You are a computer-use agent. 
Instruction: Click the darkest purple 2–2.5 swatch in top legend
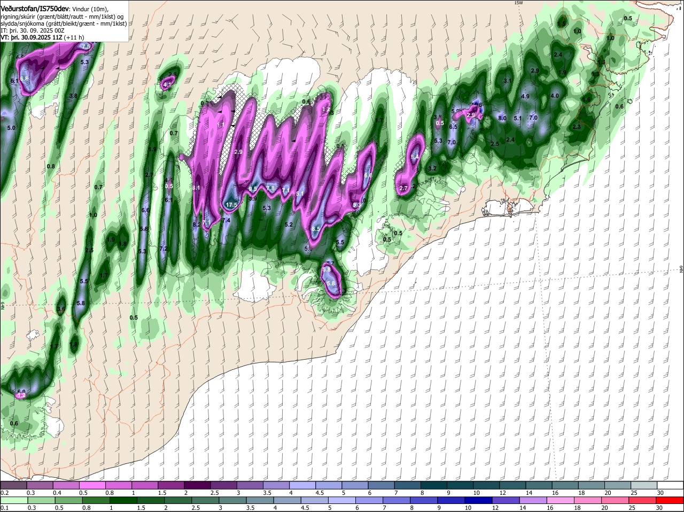click(x=198, y=485)
